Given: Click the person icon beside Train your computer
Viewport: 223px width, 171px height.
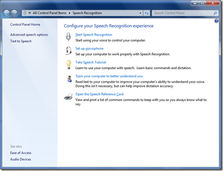Looking at the screenshot, I should click(x=69, y=79).
